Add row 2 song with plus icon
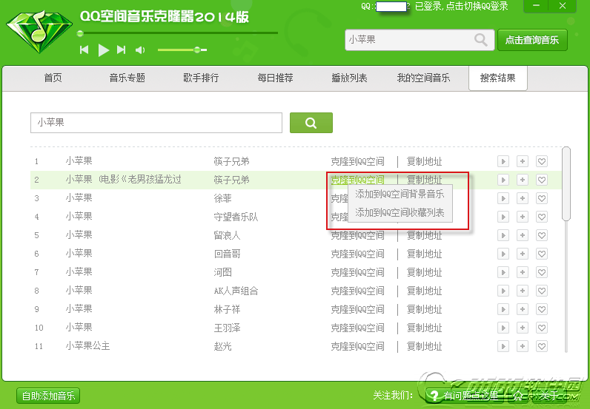 pyautogui.click(x=523, y=180)
